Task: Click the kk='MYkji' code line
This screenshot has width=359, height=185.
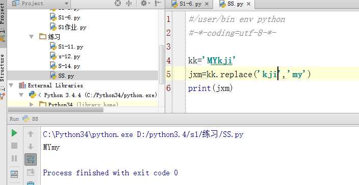Action: (212, 61)
